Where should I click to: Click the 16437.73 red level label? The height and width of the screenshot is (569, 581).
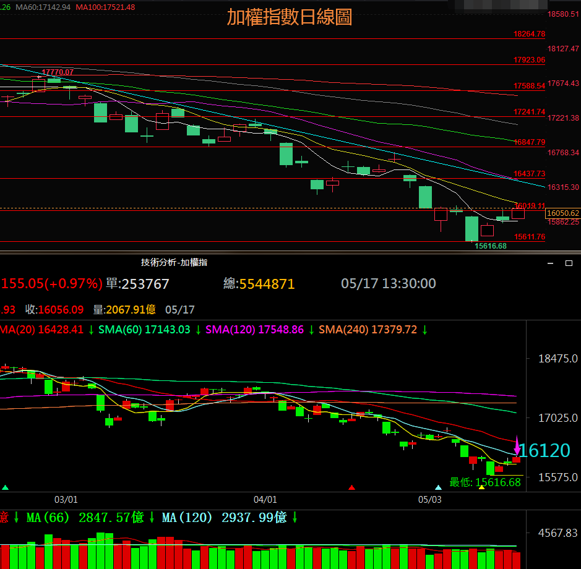click(529, 174)
